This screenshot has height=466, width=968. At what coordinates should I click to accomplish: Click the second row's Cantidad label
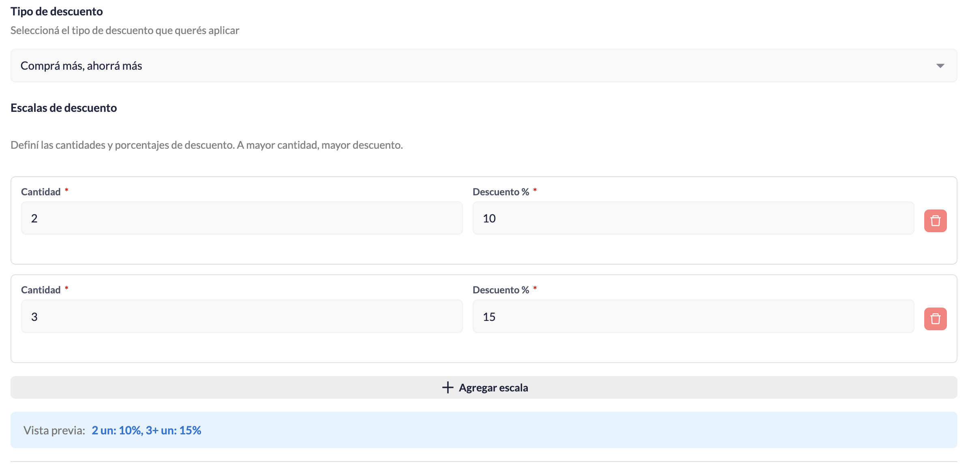tap(41, 290)
